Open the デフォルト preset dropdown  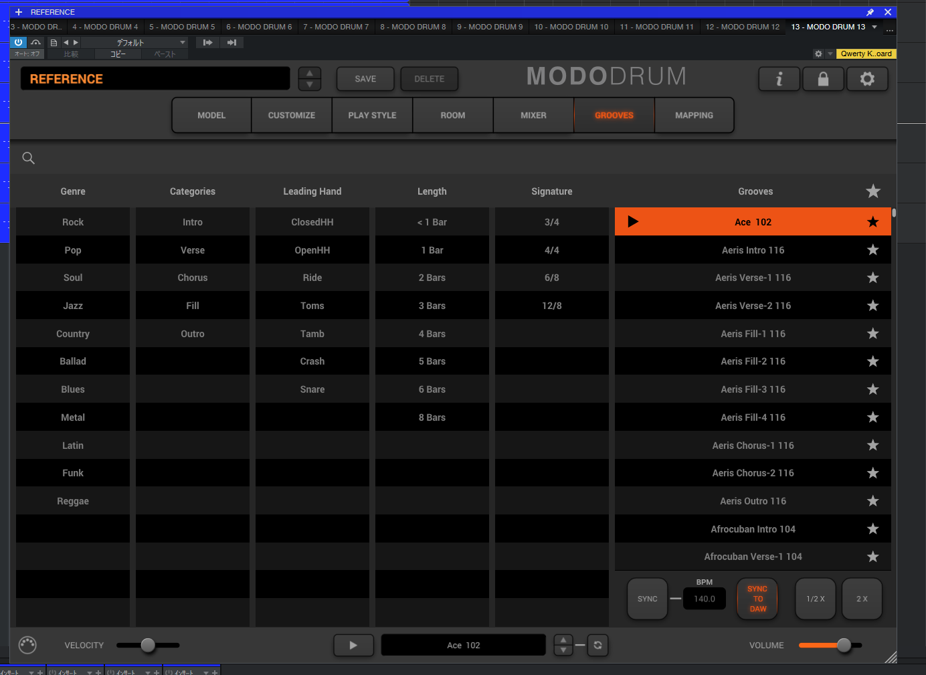click(134, 42)
